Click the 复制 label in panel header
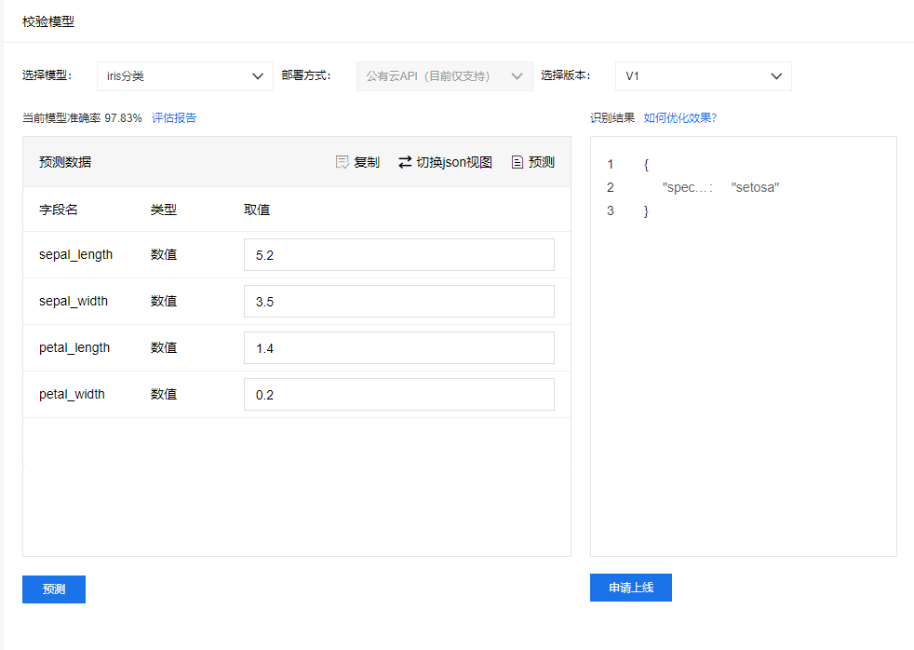The image size is (914, 650). tap(367, 162)
